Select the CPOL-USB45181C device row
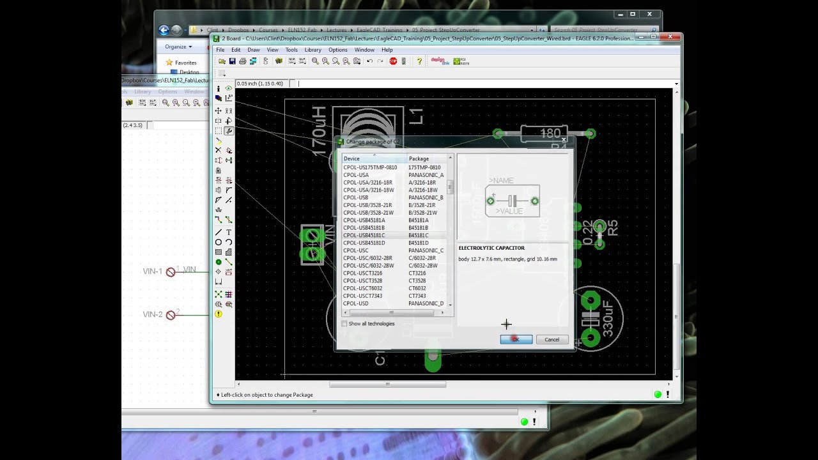The width and height of the screenshot is (818, 460). 394,236
